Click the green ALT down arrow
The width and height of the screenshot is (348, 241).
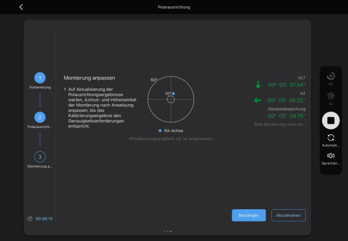[x=258, y=85]
